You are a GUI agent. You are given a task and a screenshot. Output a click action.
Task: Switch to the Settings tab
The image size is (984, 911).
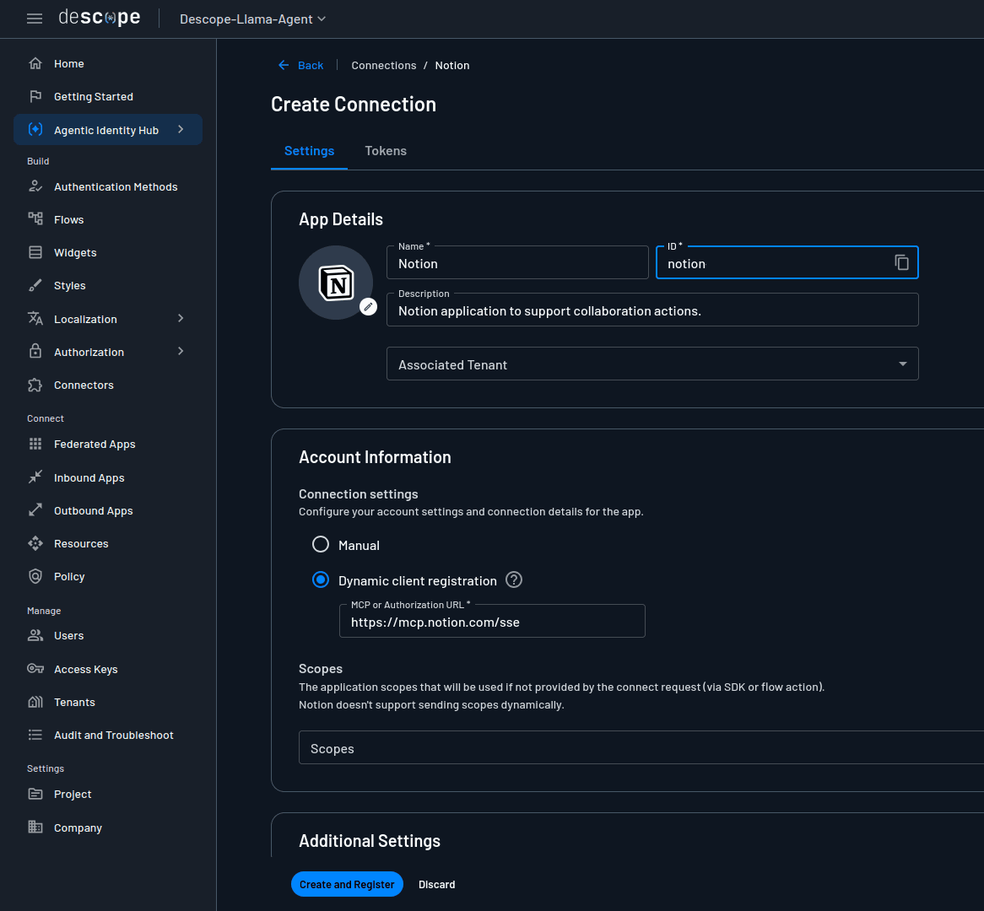310,151
